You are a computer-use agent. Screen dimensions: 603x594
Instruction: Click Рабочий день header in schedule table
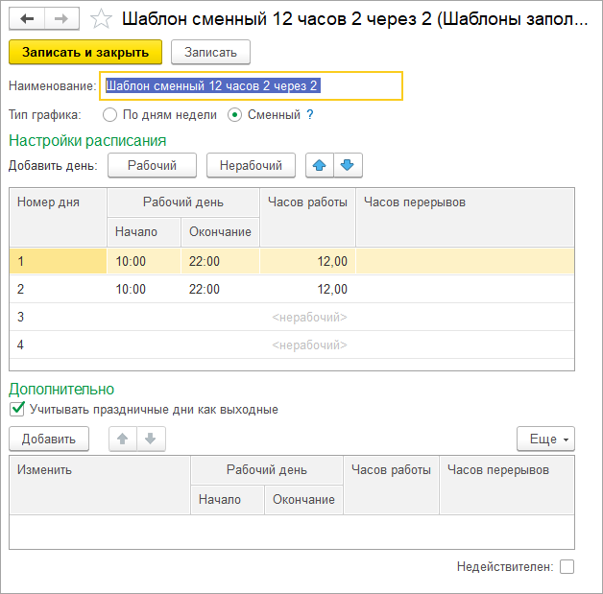[183, 202]
